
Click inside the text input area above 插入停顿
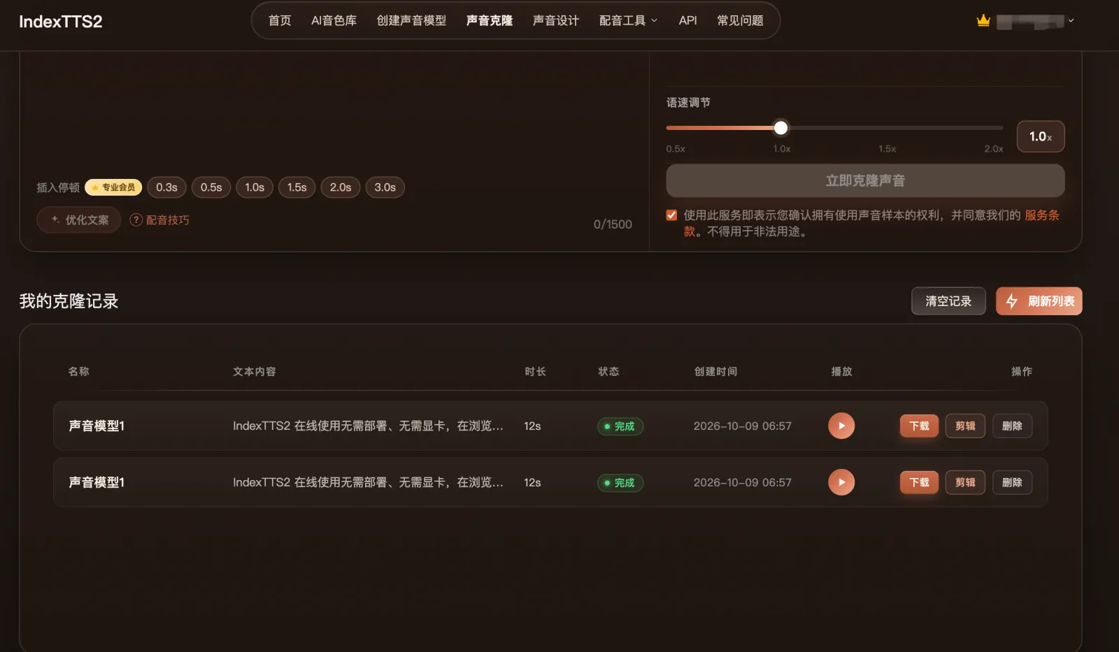334,112
